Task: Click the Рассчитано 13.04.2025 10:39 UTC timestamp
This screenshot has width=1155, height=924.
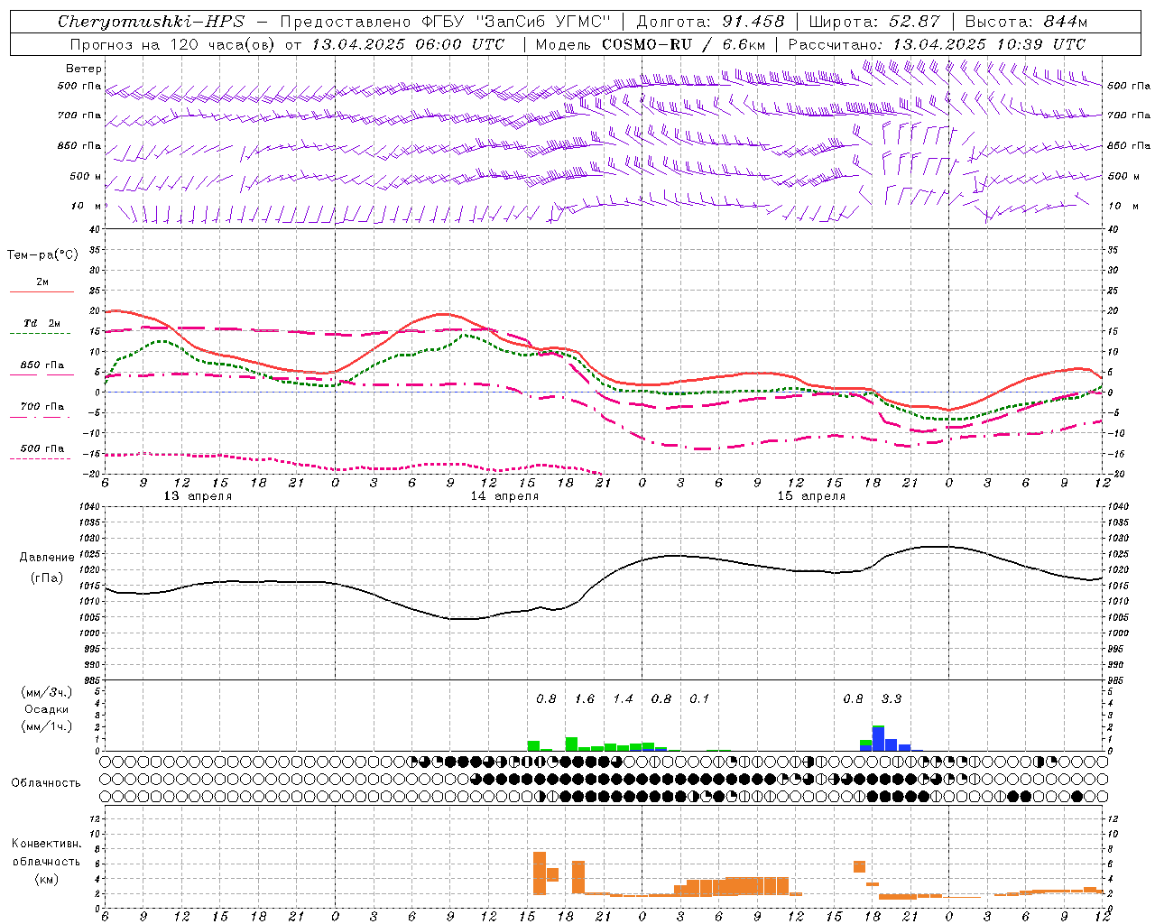Action: pyautogui.click(x=937, y=44)
